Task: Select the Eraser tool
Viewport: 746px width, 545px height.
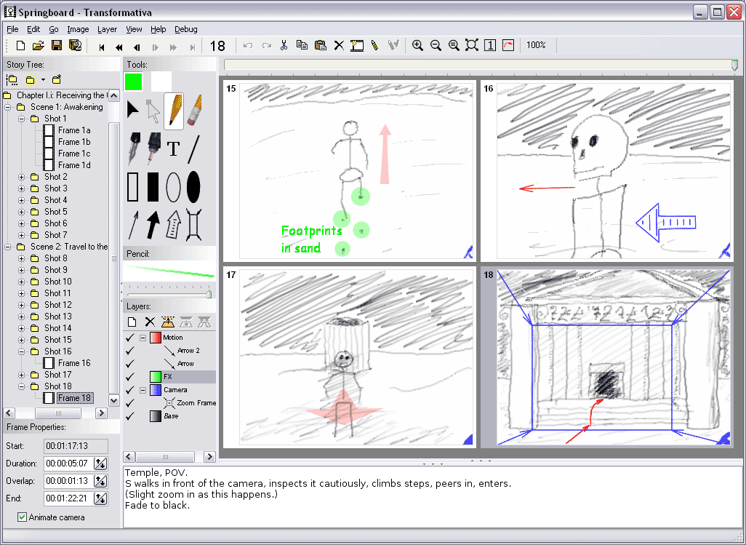Action: (194, 111)
